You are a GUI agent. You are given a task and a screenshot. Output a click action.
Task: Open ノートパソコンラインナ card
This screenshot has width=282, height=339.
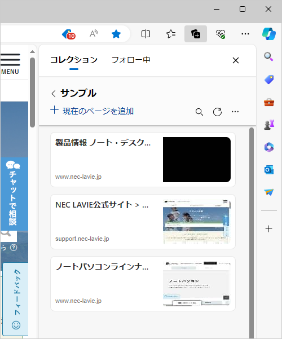143,284
